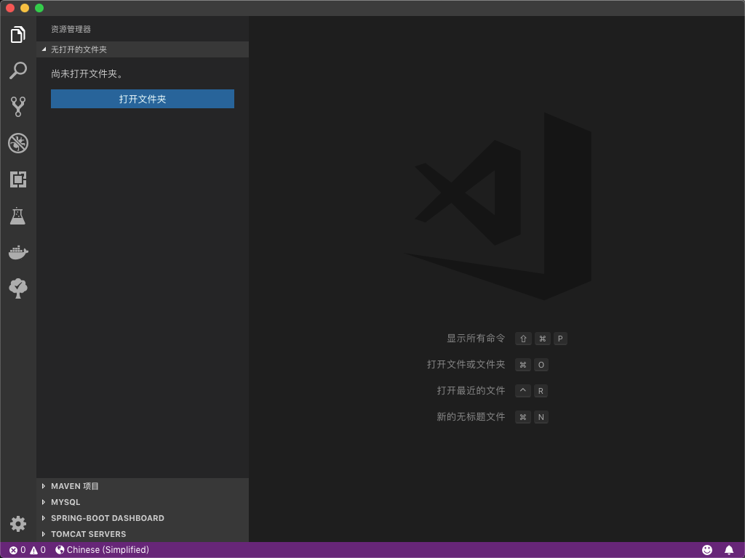745x558 pixels.
Task: Open the Spring Boot Dashboard sidebar icon
Action: [x=17, y=288]
